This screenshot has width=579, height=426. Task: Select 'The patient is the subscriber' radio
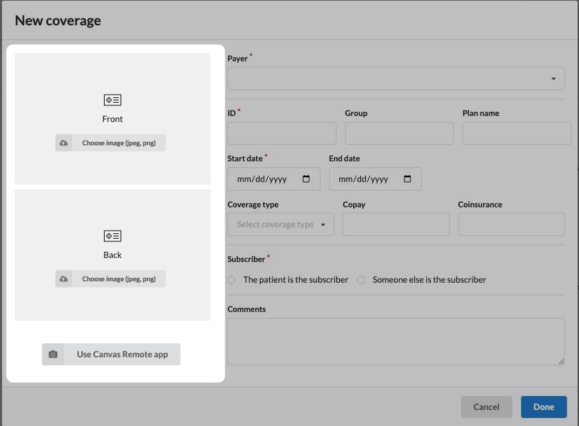[231, 280]
